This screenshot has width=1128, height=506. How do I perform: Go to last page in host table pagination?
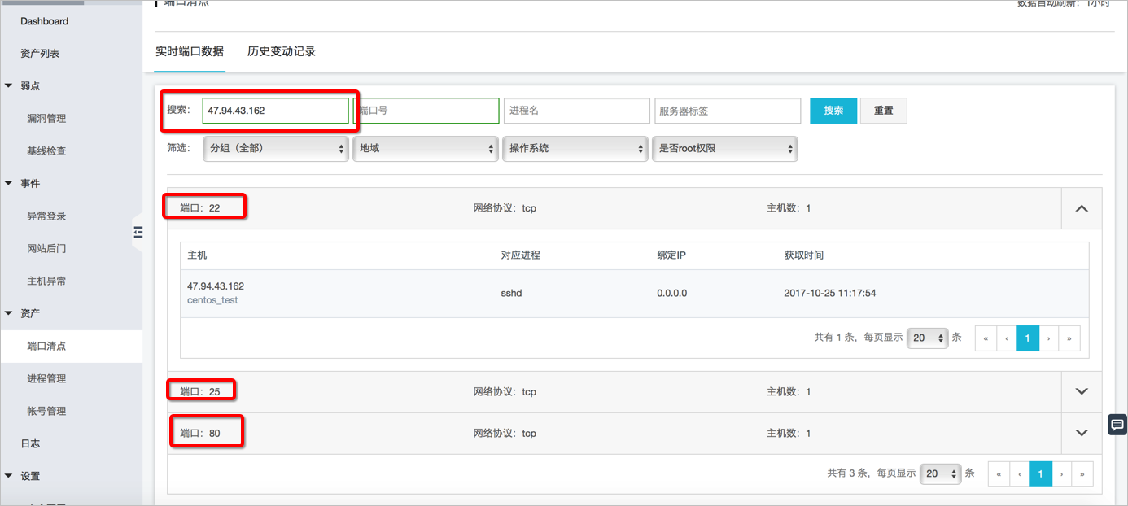pyautogui.click(x=1069, y=338)
